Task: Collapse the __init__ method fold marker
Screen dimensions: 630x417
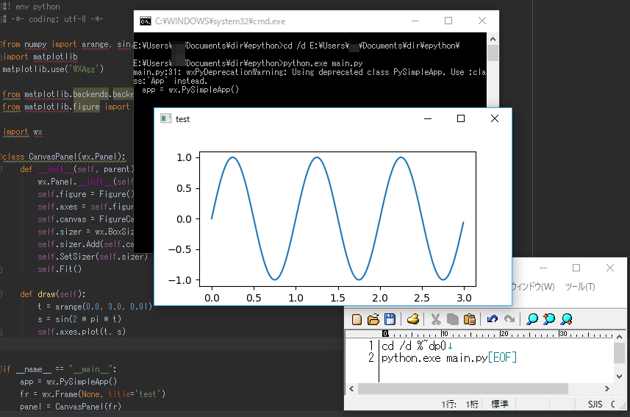Action: coord(2,169)
